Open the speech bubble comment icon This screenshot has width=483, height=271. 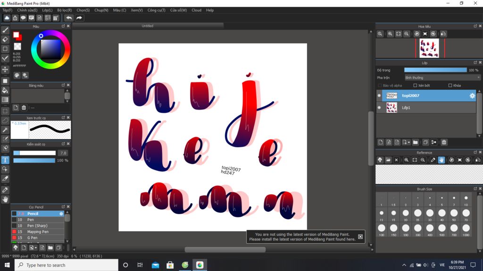(23, 18)
